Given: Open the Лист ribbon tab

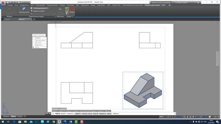Looking at the screenshot, I should pos(163,5).
